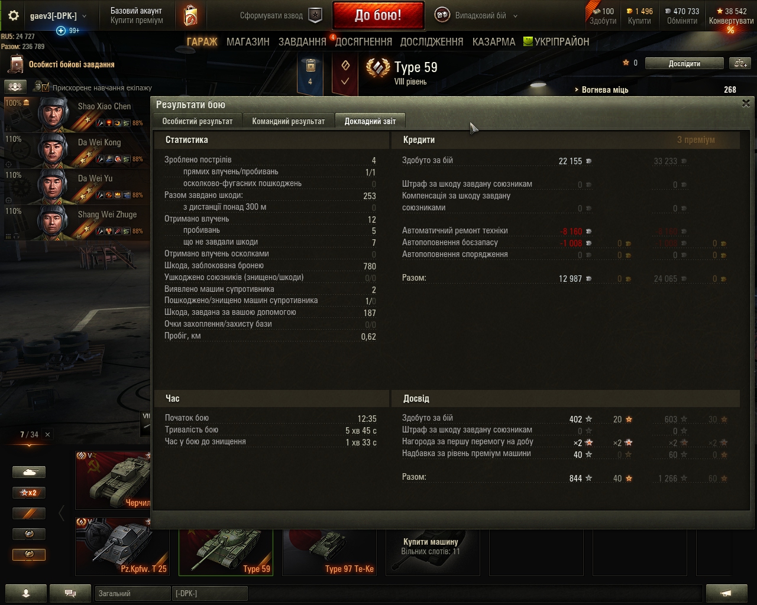Click the platoon shield icon
Viewport: 757px width, 605px height.
(316, 16)
